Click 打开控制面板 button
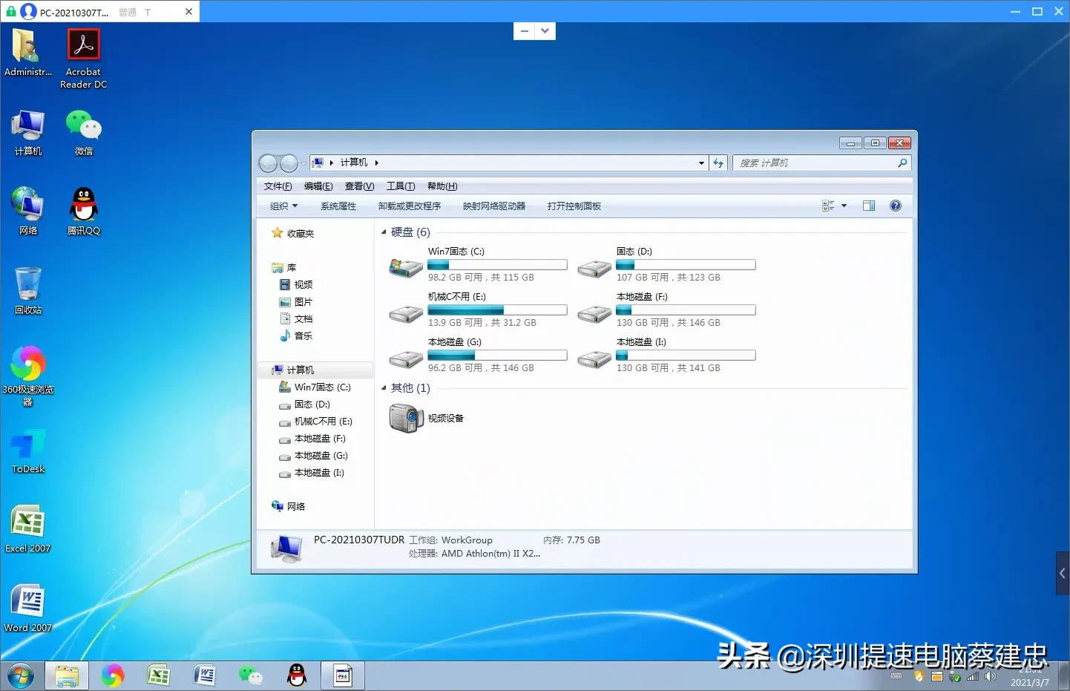The width and height of the screenshot is (1070, 691). 574,206
